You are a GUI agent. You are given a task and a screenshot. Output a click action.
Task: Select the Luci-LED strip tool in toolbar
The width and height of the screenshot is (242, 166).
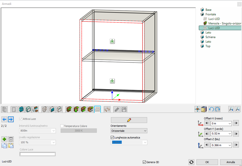97,109
